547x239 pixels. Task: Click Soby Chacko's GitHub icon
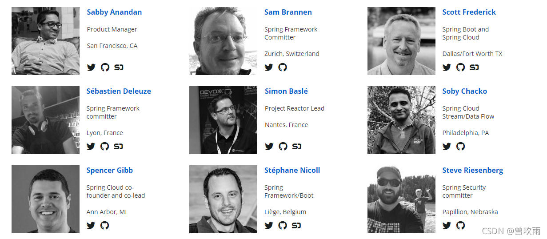coord(460,147)
